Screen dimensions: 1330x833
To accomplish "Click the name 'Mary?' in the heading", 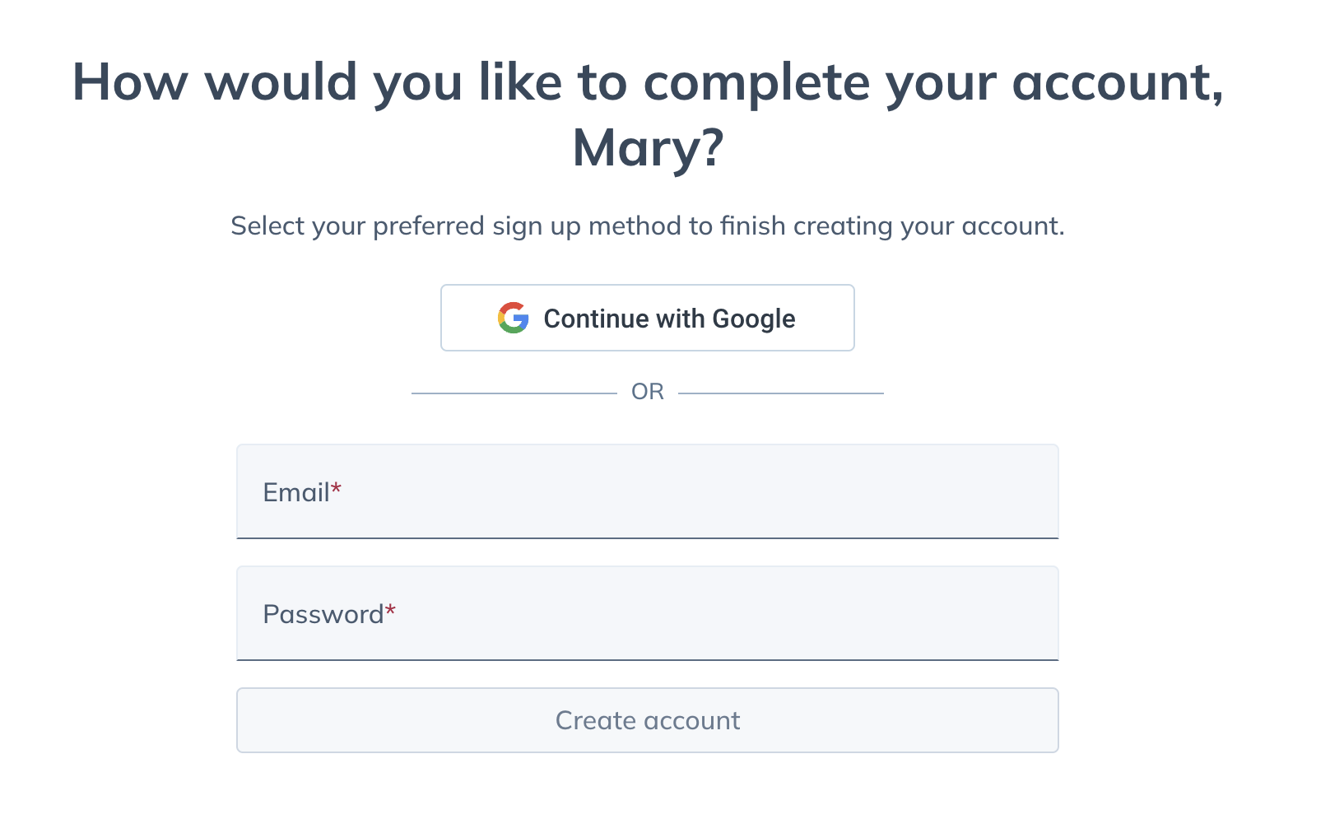I will (648, 148).
